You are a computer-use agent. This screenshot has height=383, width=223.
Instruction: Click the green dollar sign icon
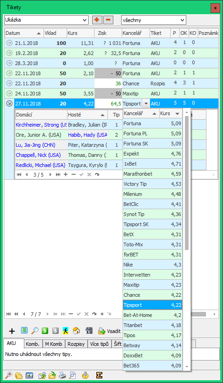point(45,331)
